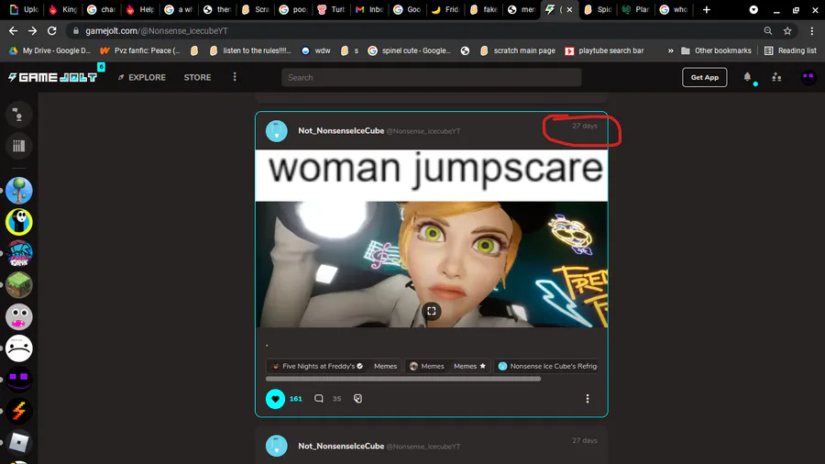Open the post's three-dot options menu
Screen dimensions: 825x464
click(588, 399)
